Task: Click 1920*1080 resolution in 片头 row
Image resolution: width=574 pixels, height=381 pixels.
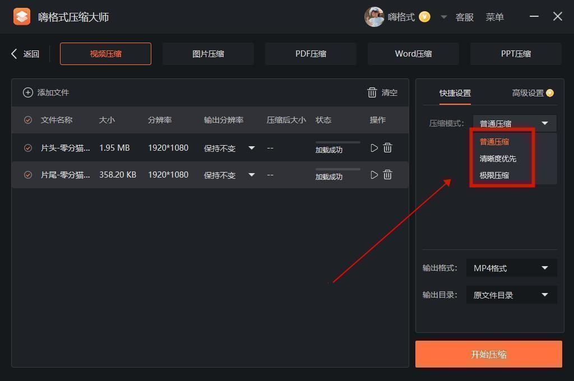Action: tap(168, 148)
